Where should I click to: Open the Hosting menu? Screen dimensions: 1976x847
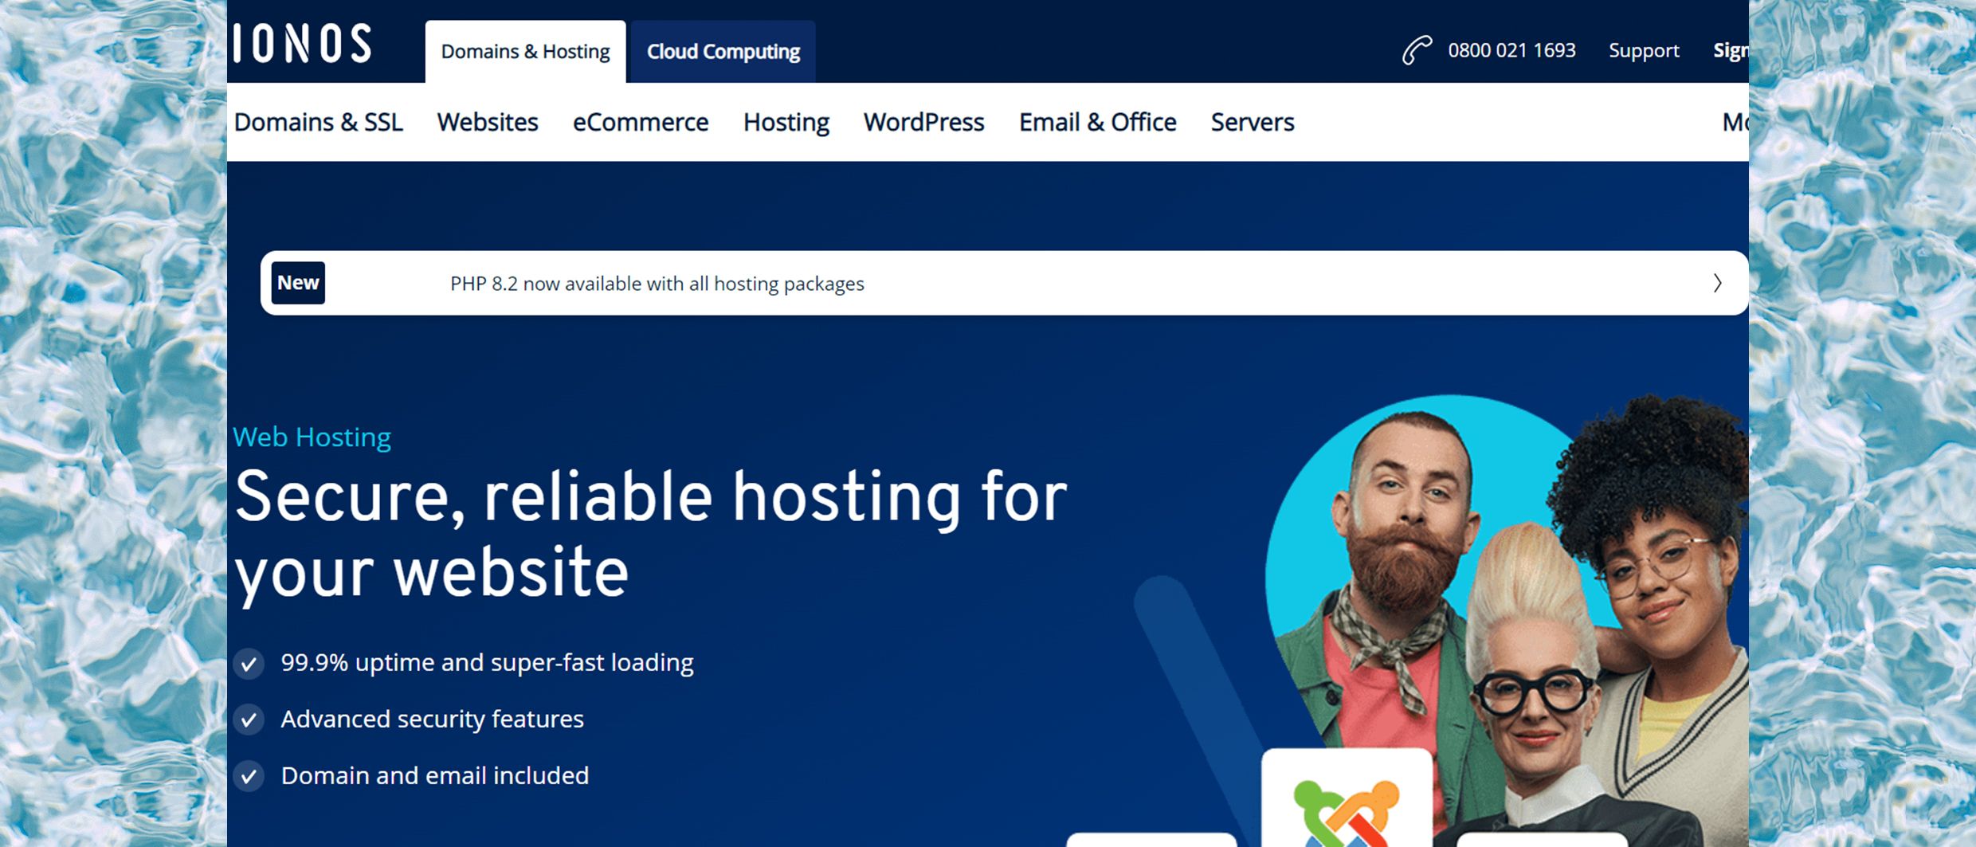coord(786,122)
